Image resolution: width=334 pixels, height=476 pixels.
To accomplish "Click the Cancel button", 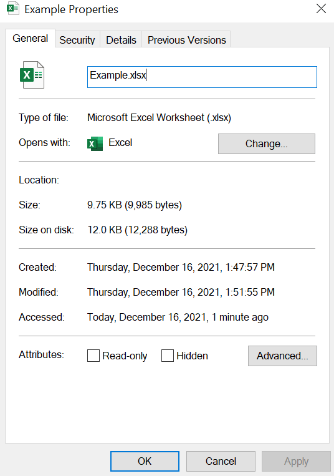I will [221, 461].
